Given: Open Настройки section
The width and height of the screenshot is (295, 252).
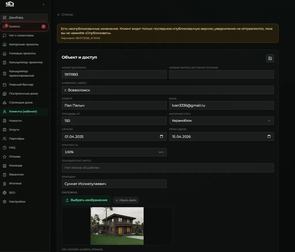Looking at the screenshot, I should point(24,202).
